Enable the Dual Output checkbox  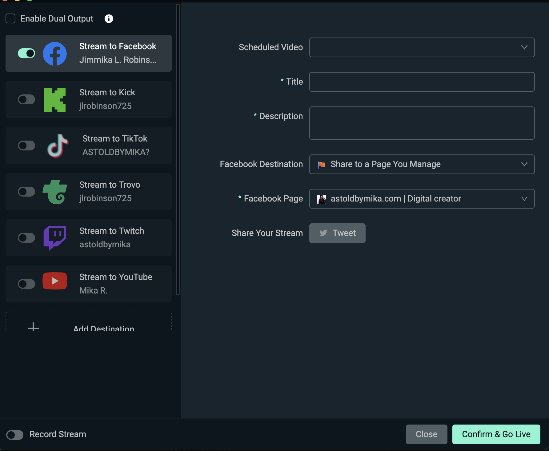(10, 19)
